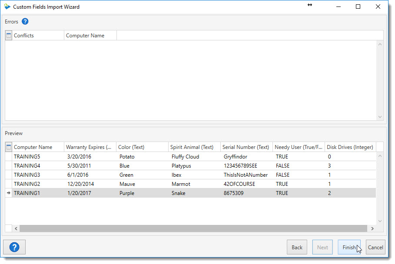This screenshot has height=264, width=395.
Task: Click Errors grid scroll down arrow
Action: 380,117
